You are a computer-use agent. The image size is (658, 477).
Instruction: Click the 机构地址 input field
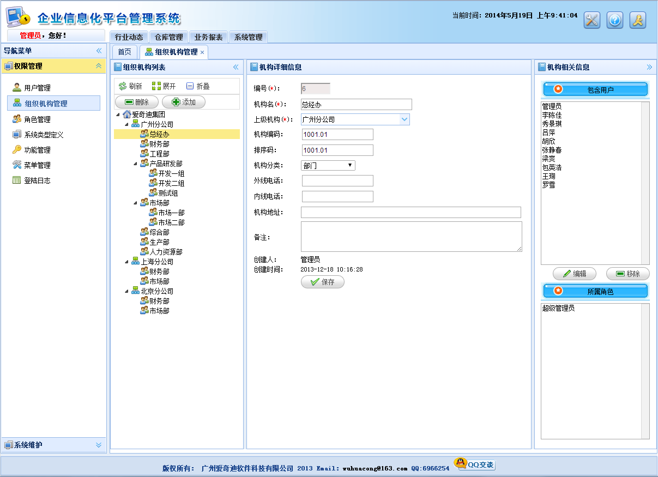point(411,212)
